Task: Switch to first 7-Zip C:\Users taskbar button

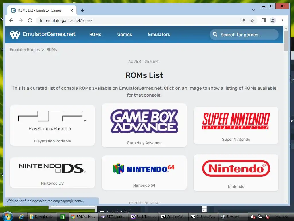Action: point(173,217)
